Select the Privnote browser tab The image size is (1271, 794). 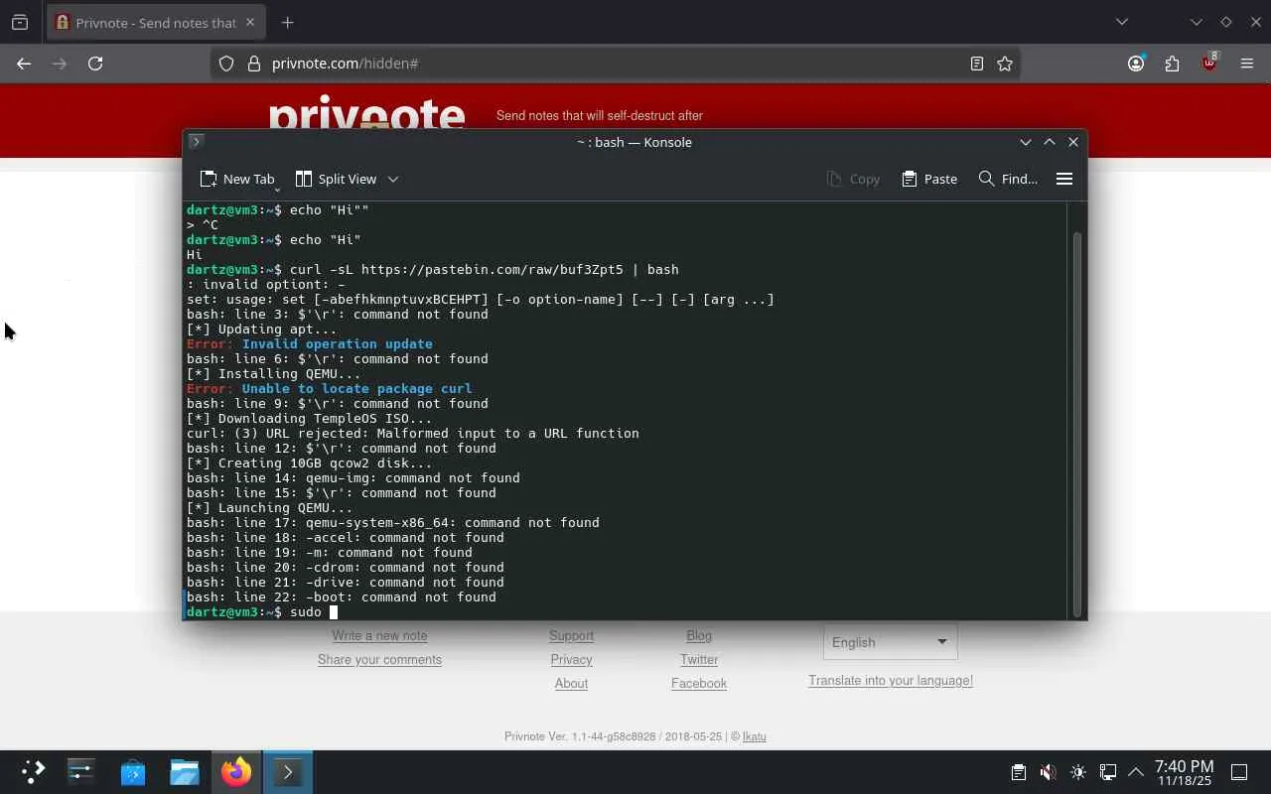(x=156, y=22)
